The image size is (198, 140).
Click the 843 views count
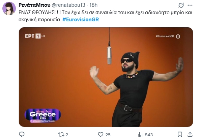149,135
